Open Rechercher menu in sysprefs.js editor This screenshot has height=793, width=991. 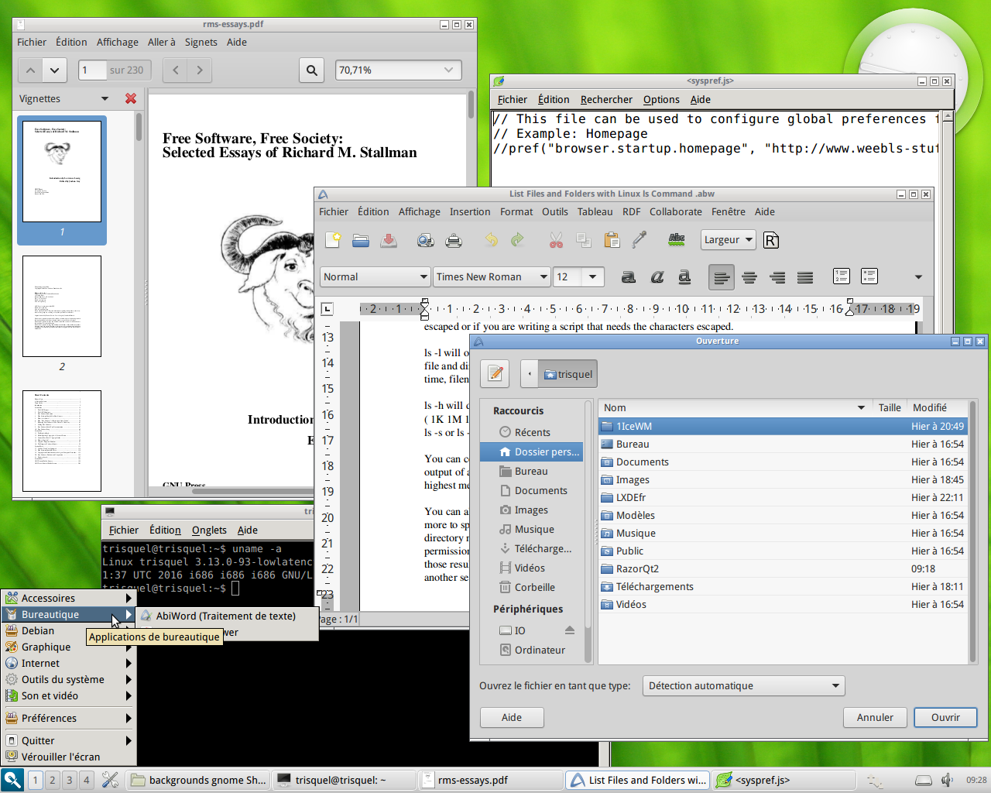tap(606, 99)
